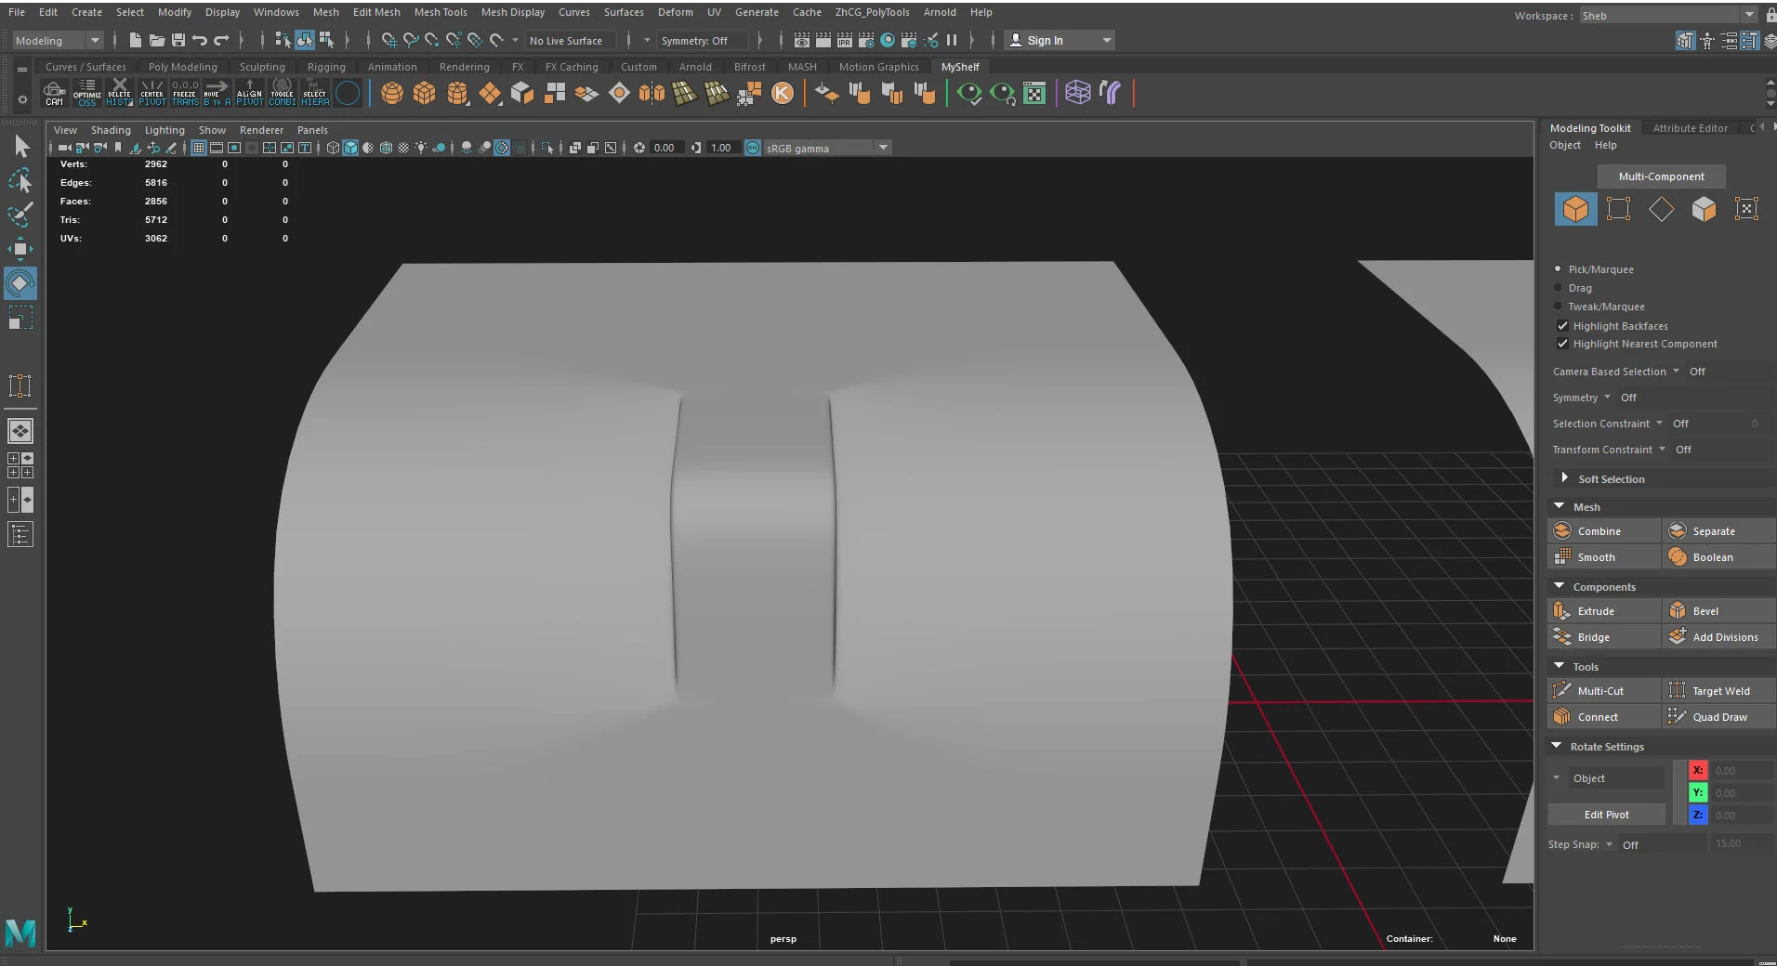Viewport: 1777px width, 966px height.
Task: Click the Bevel button
Action: (1718, 611)
